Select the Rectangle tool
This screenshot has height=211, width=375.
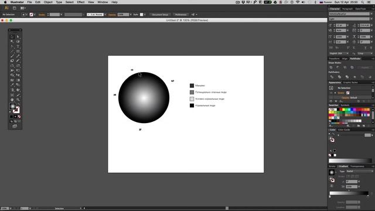click(x=18, y=51)
